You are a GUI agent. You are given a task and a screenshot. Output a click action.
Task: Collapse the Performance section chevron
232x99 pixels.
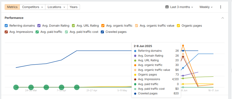[222, 18]
